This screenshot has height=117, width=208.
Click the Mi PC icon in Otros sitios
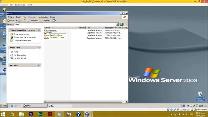[x=12, y=52]
